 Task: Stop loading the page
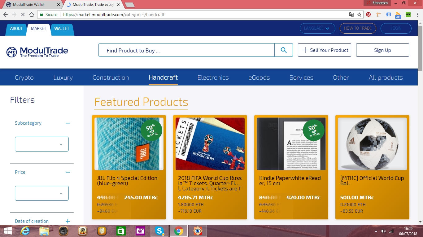(23, 15)
